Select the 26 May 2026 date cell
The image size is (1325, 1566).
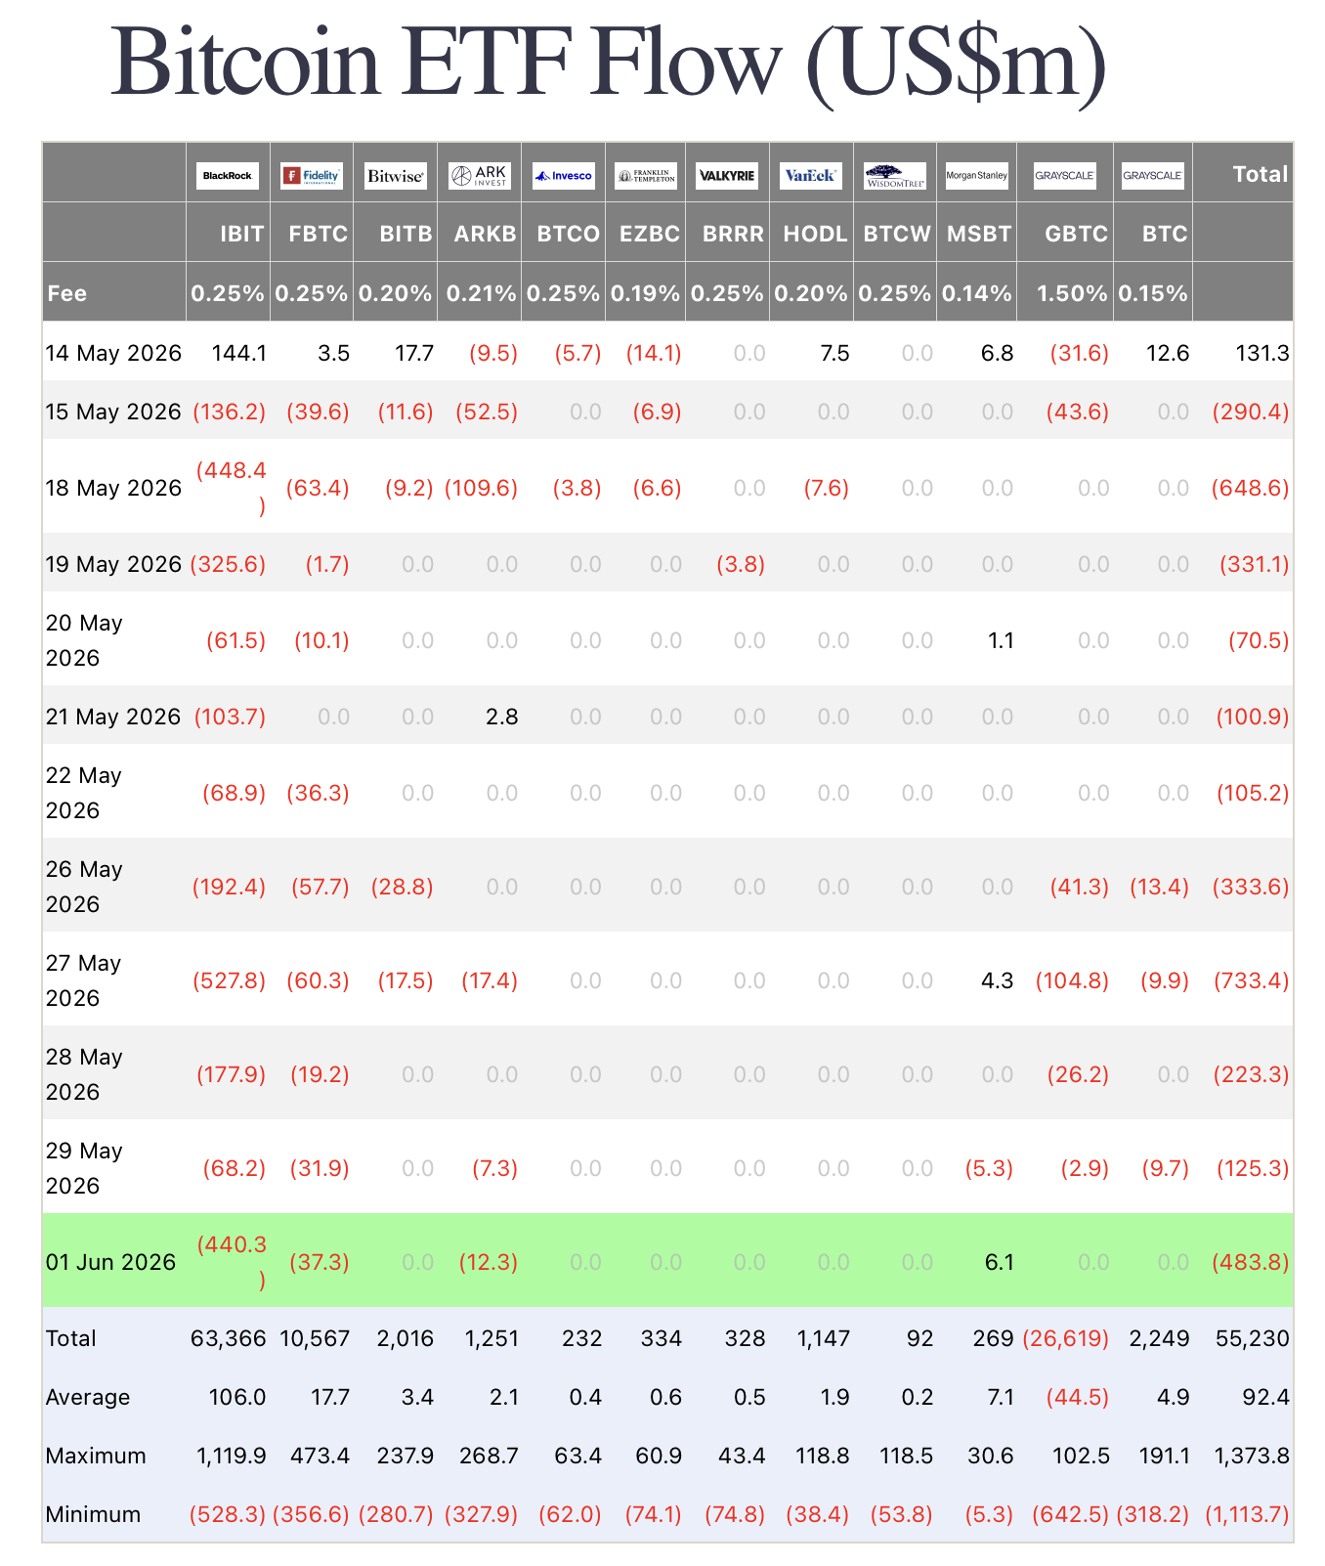tap(85, 887)
